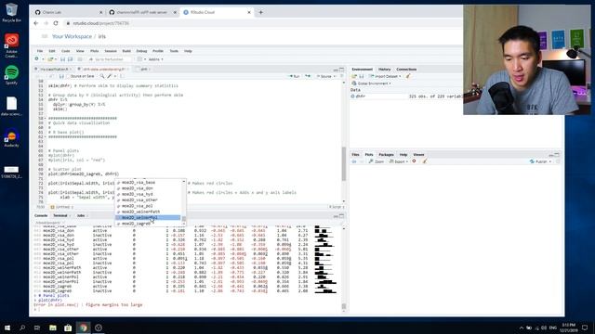Image resolution: width=595 pixels, height=334 pixels.
Task: Open a new browser tab with plus
Action: pos(260,12)
